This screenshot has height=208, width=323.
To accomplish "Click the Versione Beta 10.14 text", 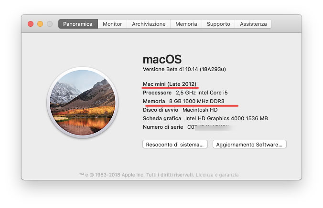I will [184, 70].
